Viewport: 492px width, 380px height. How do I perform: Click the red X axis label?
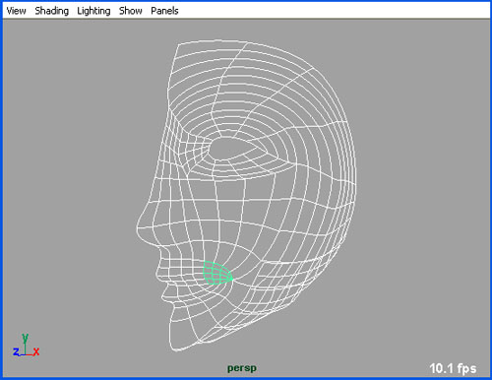(36, 352)
